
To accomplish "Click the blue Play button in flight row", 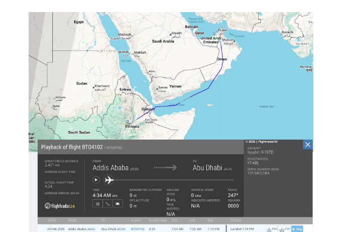I will click(297, 229).
